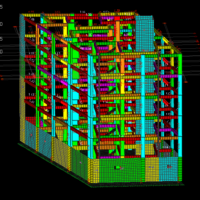Select the tall cyan shear wall at roof
Viewport: 200px width, 200px height.
(144, 33)
